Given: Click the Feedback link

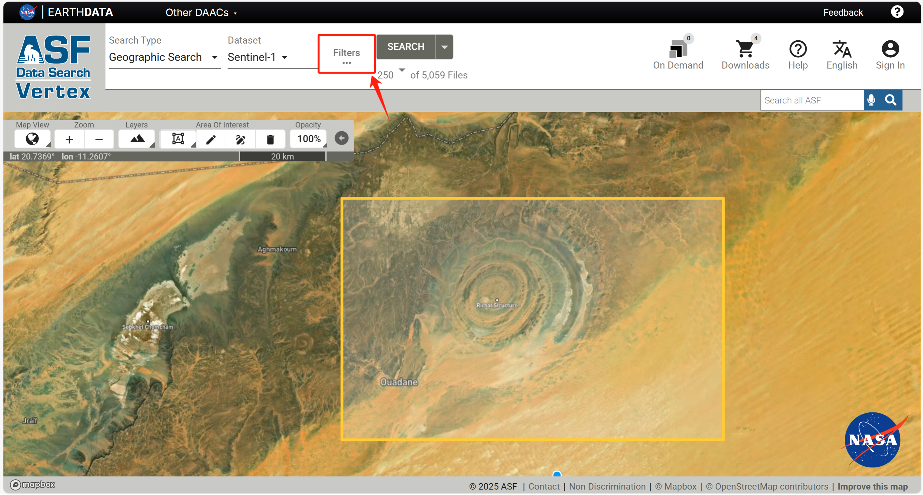Looking at the screenshot, I should tap(843, 12).
